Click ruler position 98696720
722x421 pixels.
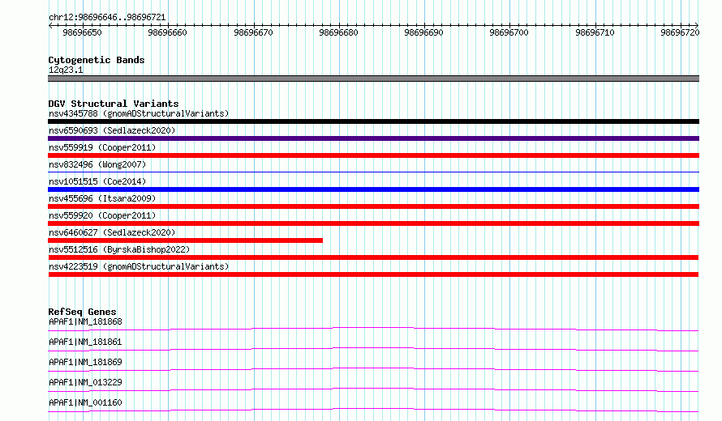click(x=680, y=32)
